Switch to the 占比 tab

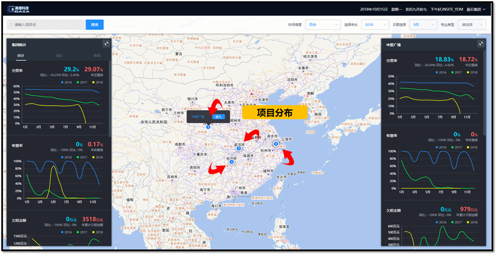pyautogui.click(x=59, y=56)
